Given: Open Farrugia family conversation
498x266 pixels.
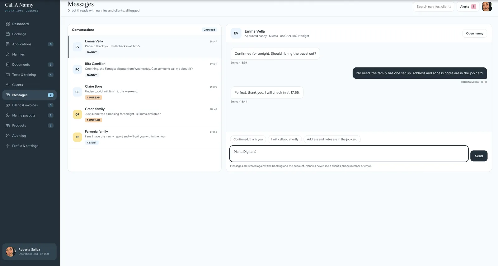Looking at the screenshot, I should pos(145,137).
